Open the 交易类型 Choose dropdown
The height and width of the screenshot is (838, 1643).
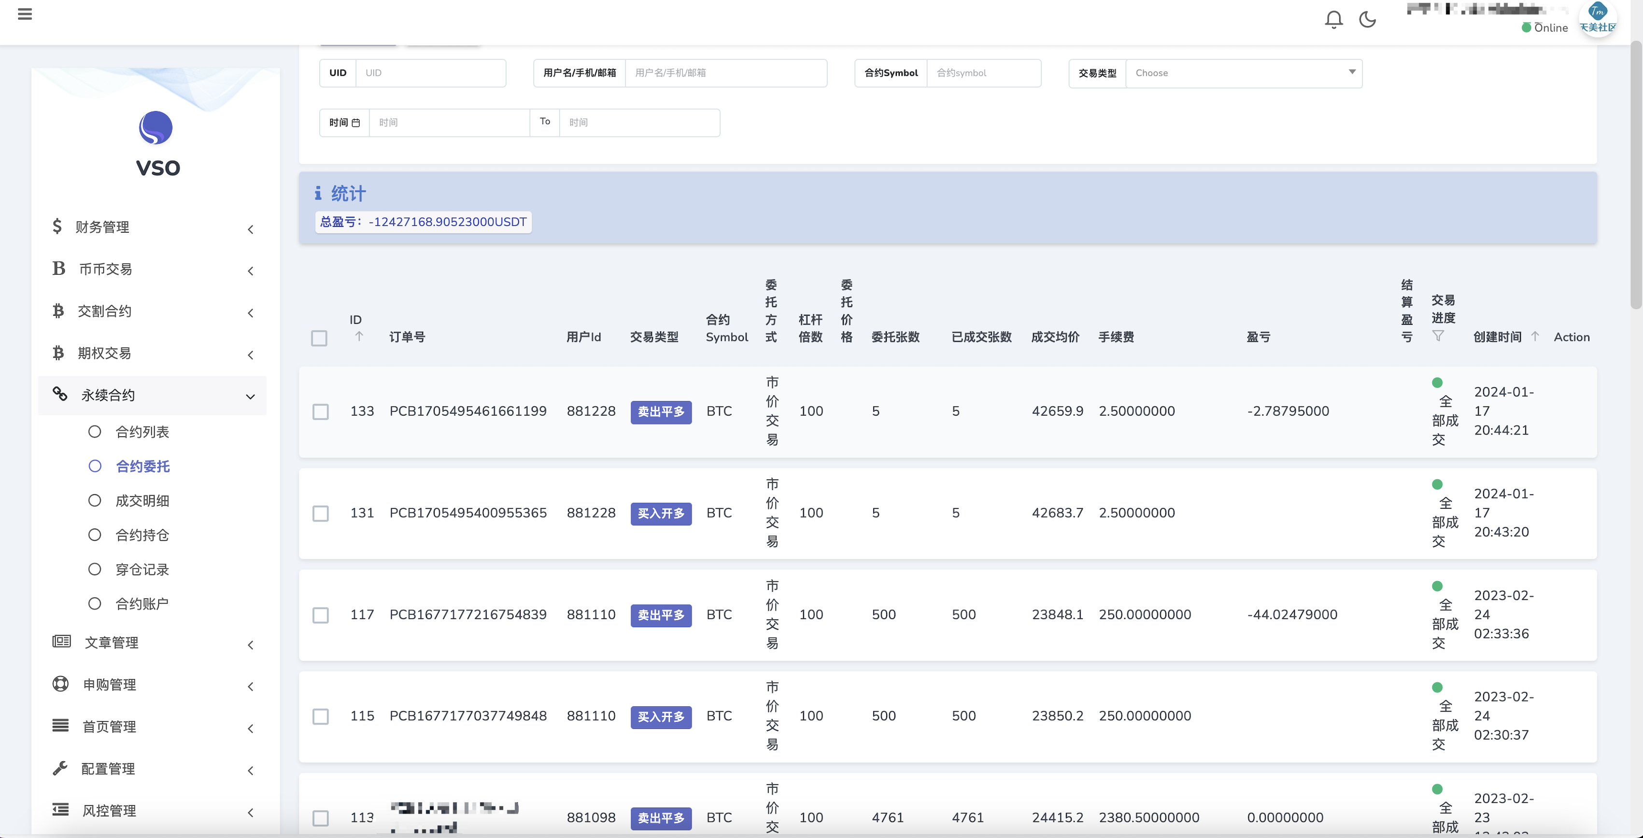click(1243, 73)
